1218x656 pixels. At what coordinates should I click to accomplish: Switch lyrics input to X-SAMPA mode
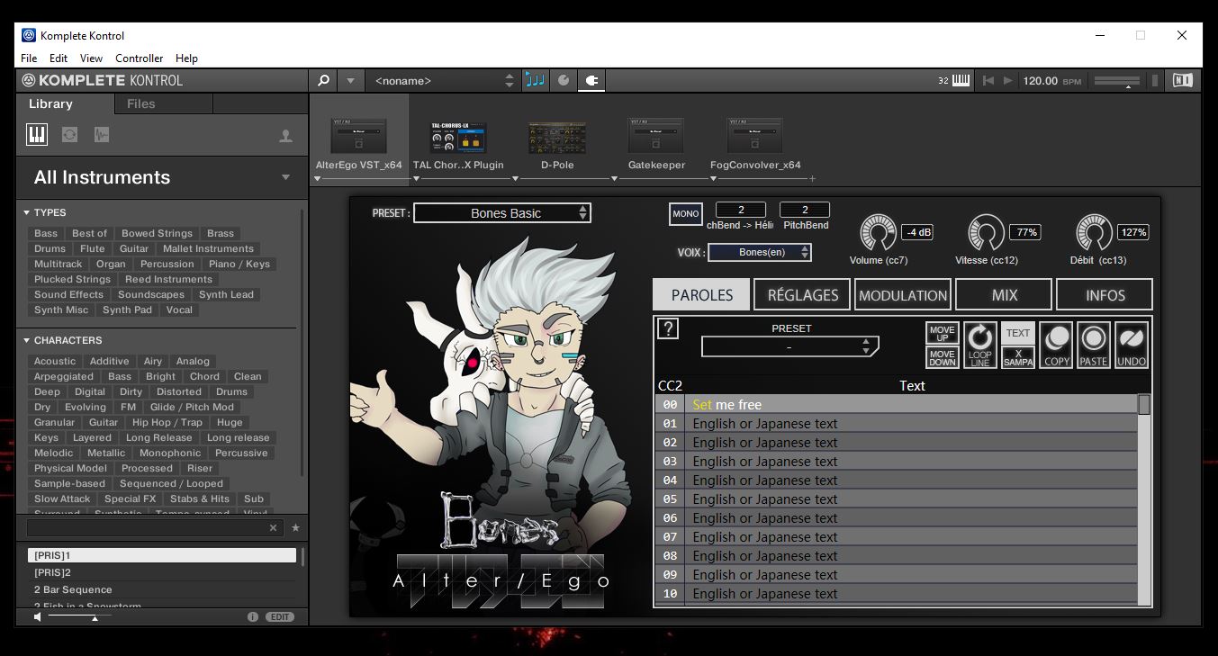coord(1018,357)
